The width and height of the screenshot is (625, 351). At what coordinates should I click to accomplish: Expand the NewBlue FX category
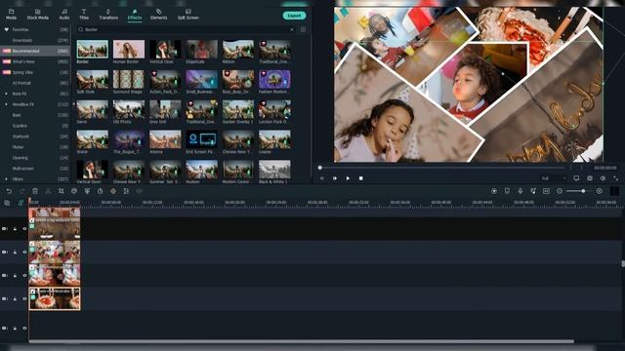point(6,104)
